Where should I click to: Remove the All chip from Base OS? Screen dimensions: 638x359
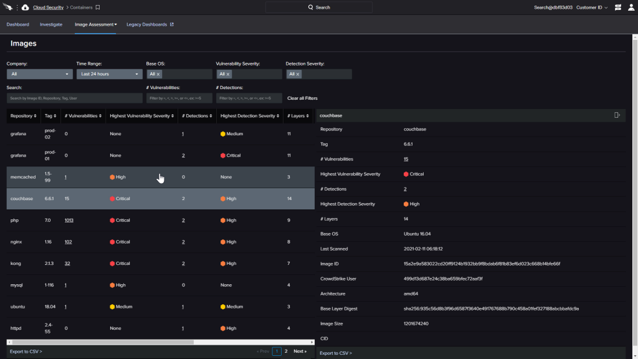158,74
